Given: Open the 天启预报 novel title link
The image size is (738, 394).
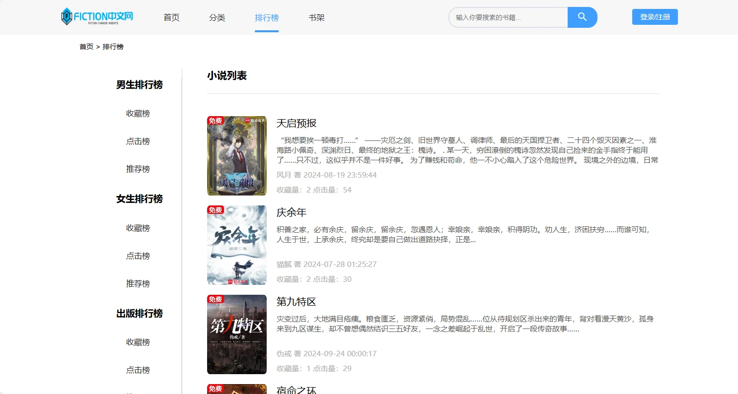Looking at the screenshot, I should click(296, 123).
